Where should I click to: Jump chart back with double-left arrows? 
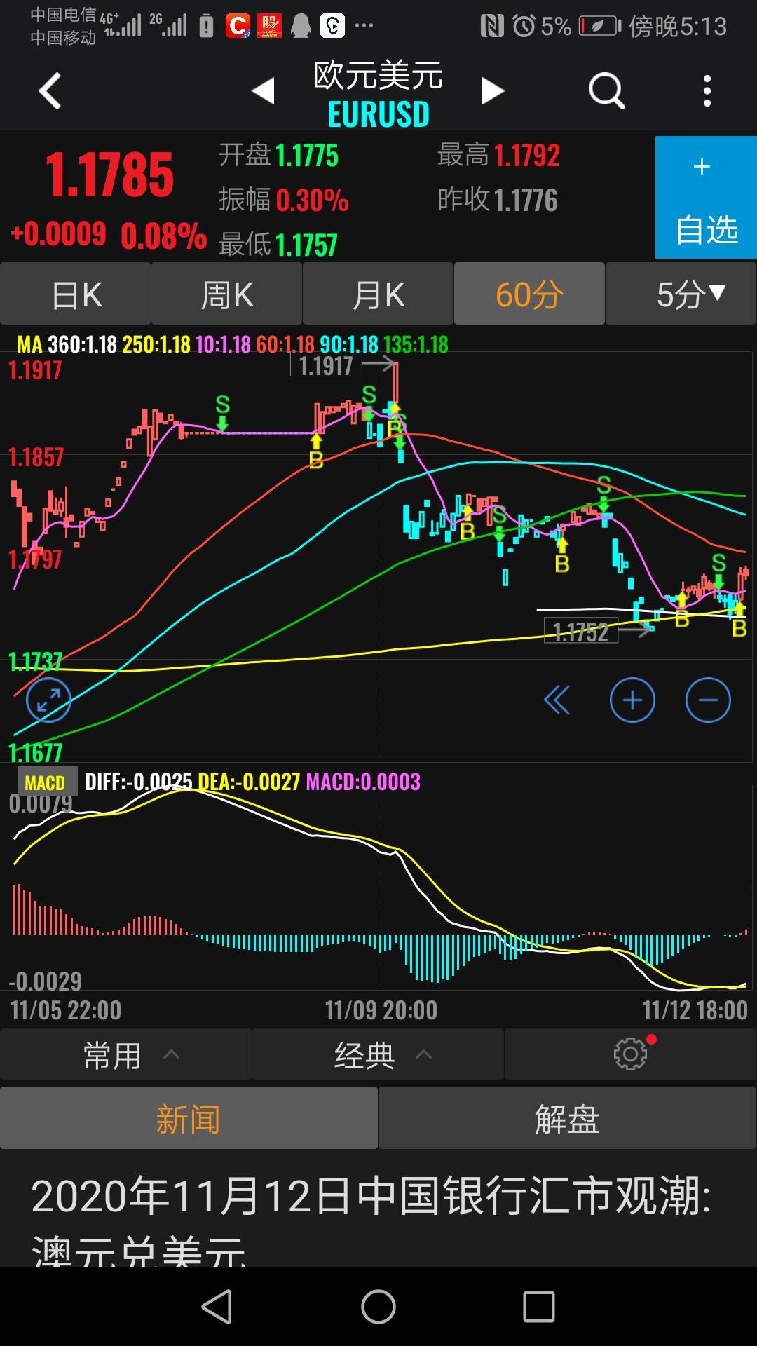(x=557, y=700)
